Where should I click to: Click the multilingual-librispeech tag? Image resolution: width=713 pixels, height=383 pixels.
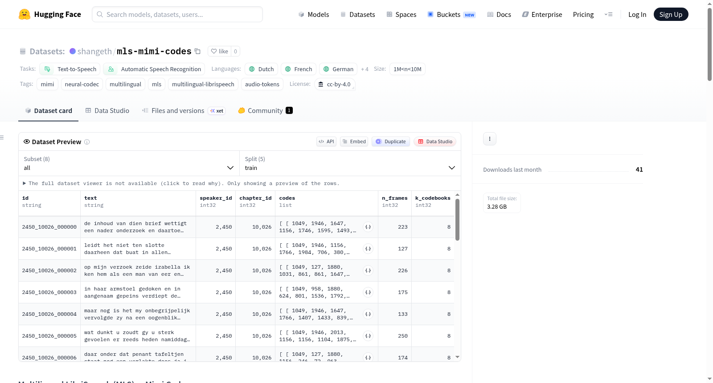point(203,84)
